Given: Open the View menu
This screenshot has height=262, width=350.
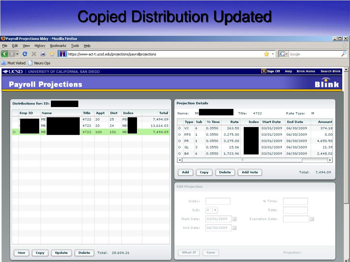Looking at the screenshot, I should 26,46.
